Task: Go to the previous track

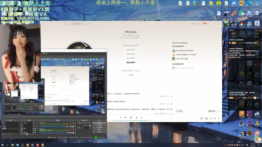Action: click(125, 118)
